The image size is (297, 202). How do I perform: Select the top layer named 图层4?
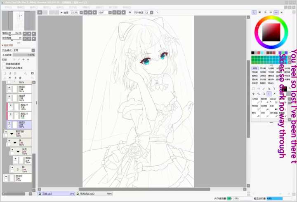(19, 98)
